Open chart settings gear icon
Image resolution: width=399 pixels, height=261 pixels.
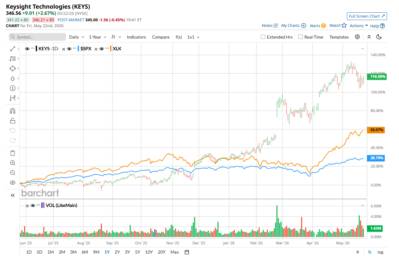[357, 37]
